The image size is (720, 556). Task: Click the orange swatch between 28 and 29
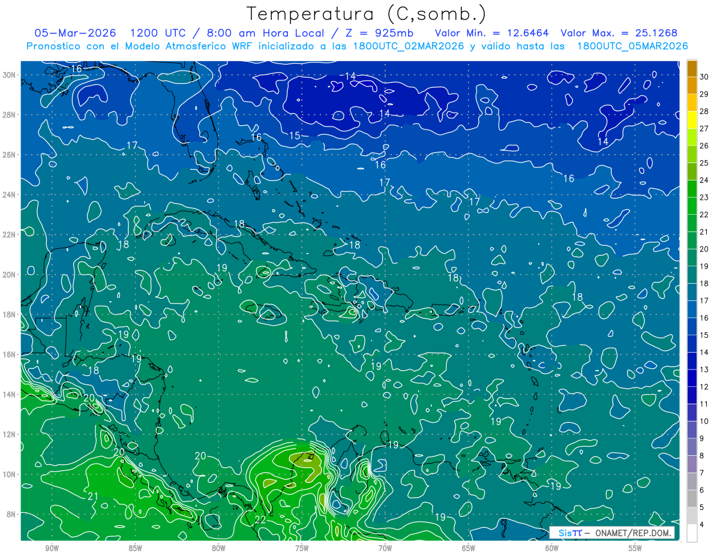pyautogui.click(x=692, y=103)
